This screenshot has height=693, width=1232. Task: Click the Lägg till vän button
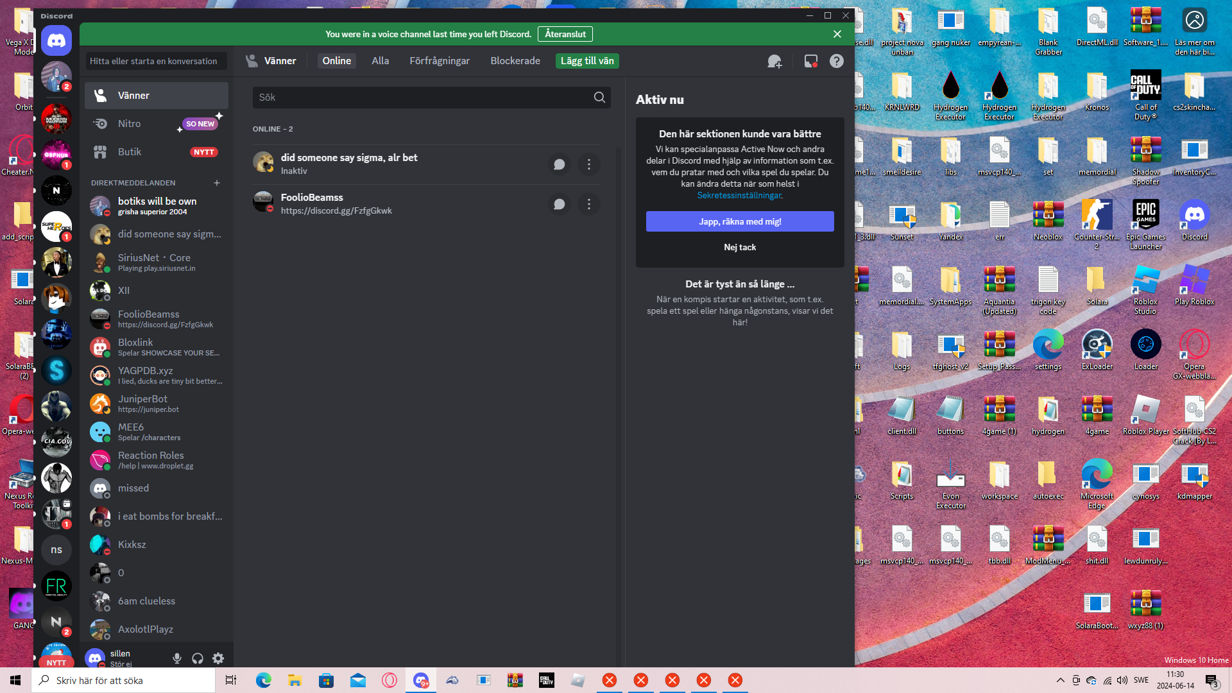pyautogui.click(x=586, y=61)
